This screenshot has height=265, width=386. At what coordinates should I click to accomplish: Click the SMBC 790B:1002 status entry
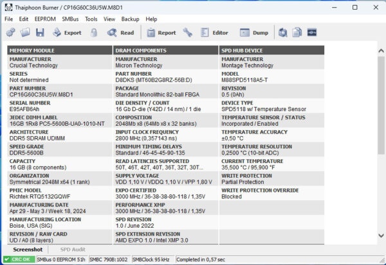click(x=109, y=259)
